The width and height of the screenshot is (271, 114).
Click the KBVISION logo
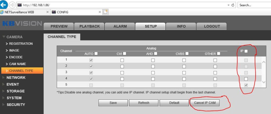(x=22, y=24)
